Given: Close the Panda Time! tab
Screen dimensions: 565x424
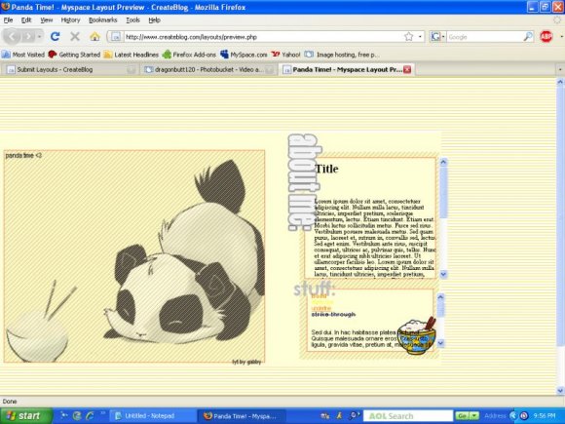Looking at the screenshot, I should point(407,69).
